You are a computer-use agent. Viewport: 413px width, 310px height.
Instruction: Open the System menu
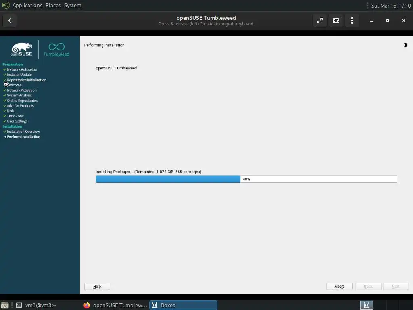pos(73,5)
